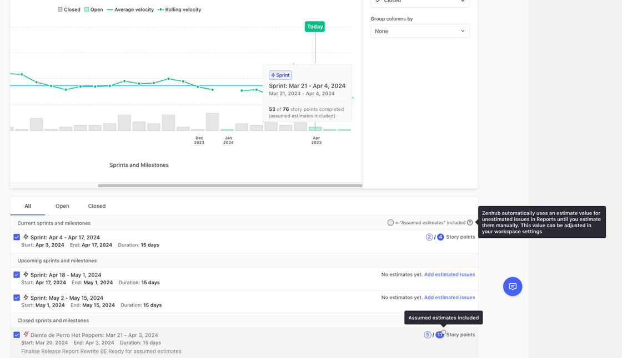Screen dimensions: 622x358
Task: Uncheck Sprint: Apr 18 - May 1, 2024
Action: point(17,274)
